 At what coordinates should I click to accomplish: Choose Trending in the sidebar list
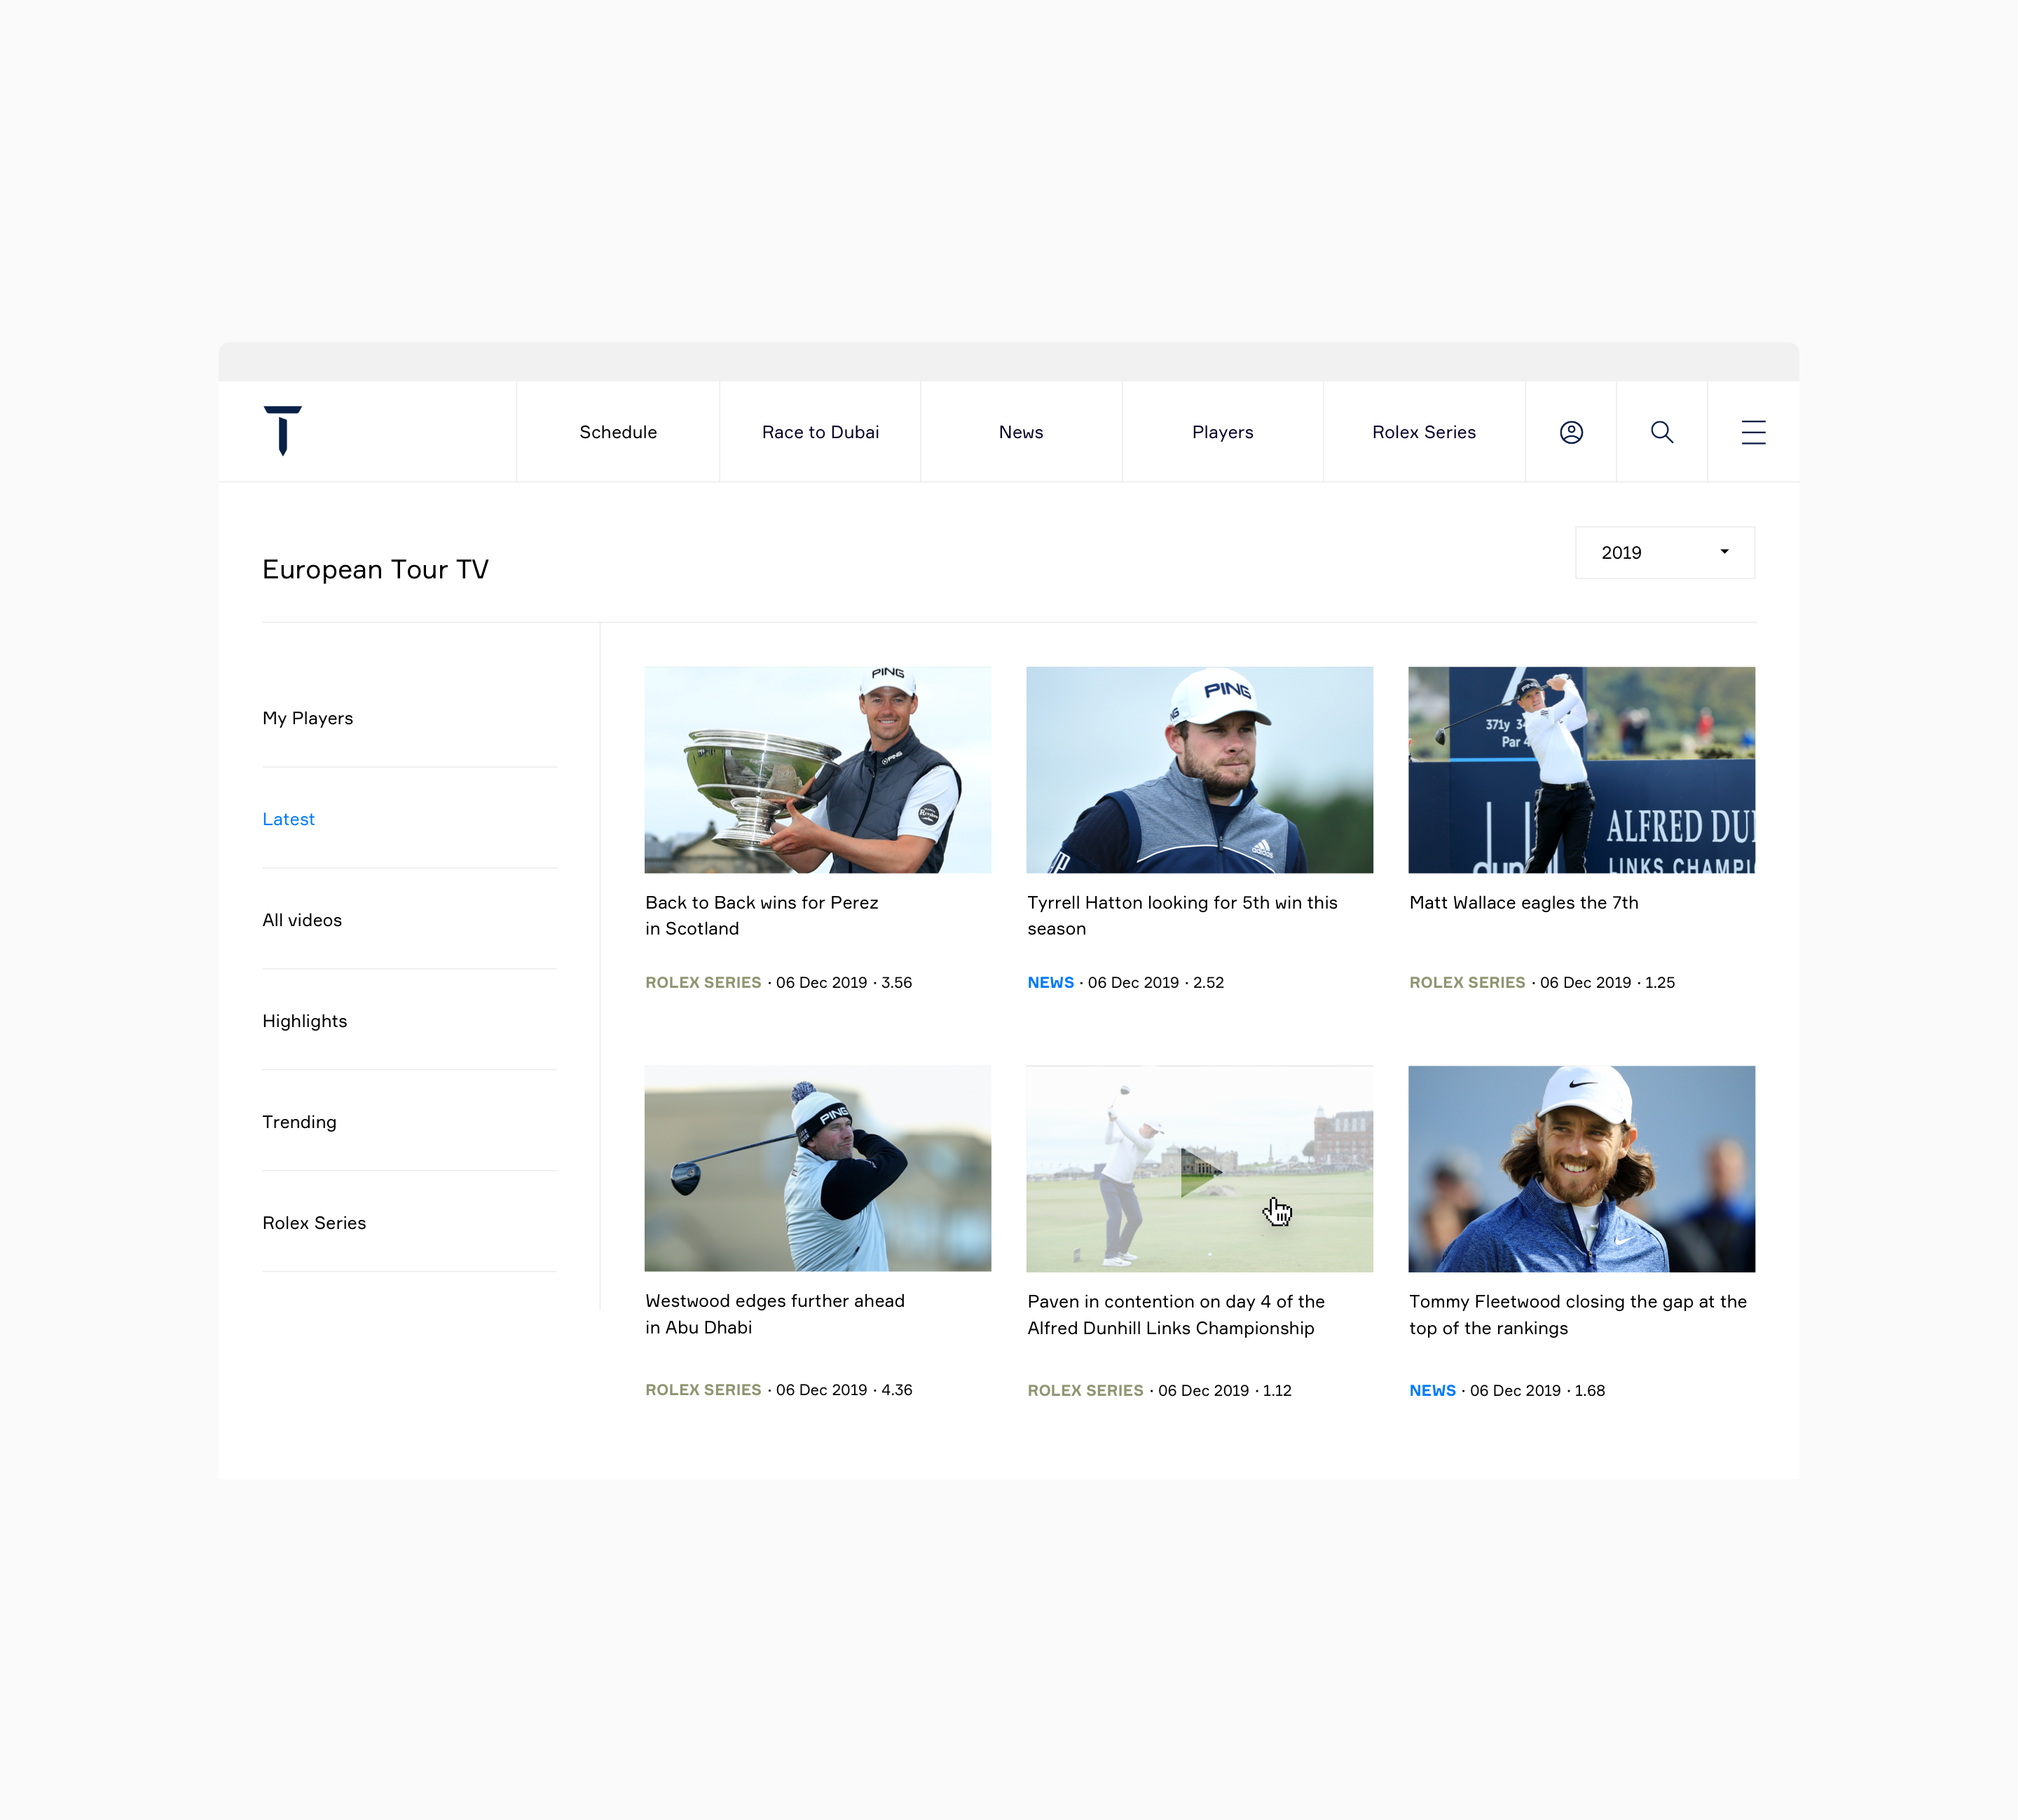coord(299,1122)
